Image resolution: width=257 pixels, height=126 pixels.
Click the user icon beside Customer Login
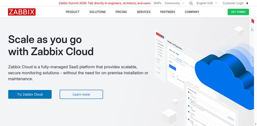[x=247, y=3]
